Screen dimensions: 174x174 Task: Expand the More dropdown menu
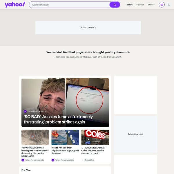pos(151,5)
